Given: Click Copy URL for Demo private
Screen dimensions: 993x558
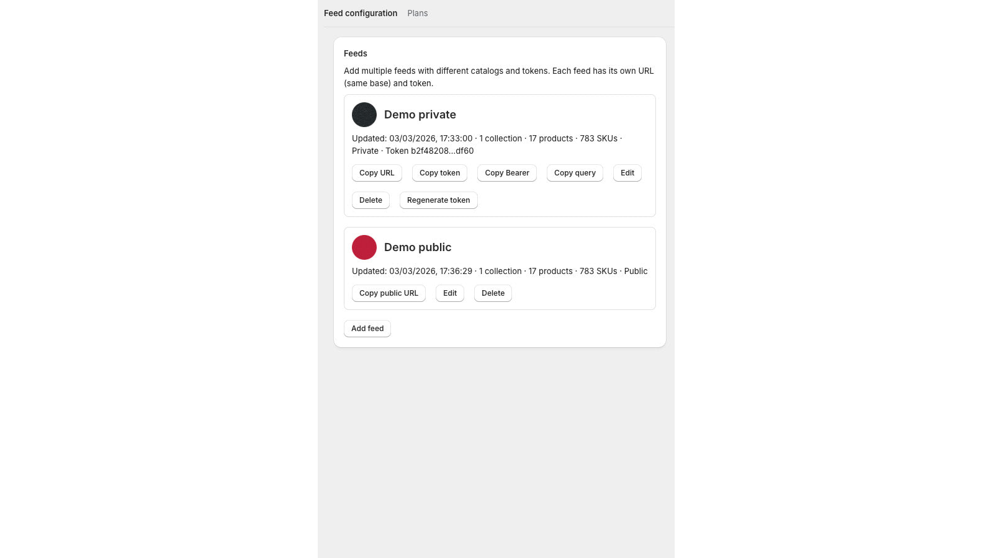Looking at the screenshot, I should pos(377,173).
